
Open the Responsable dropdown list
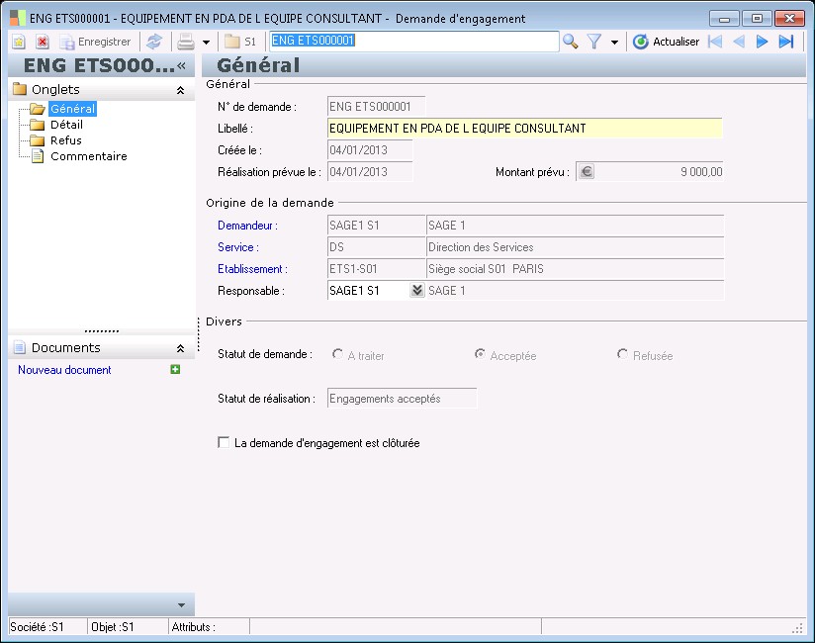point(416,291)
